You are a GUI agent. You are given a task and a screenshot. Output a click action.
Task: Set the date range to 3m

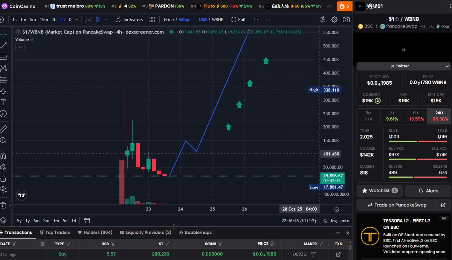(x=46, y=221)
